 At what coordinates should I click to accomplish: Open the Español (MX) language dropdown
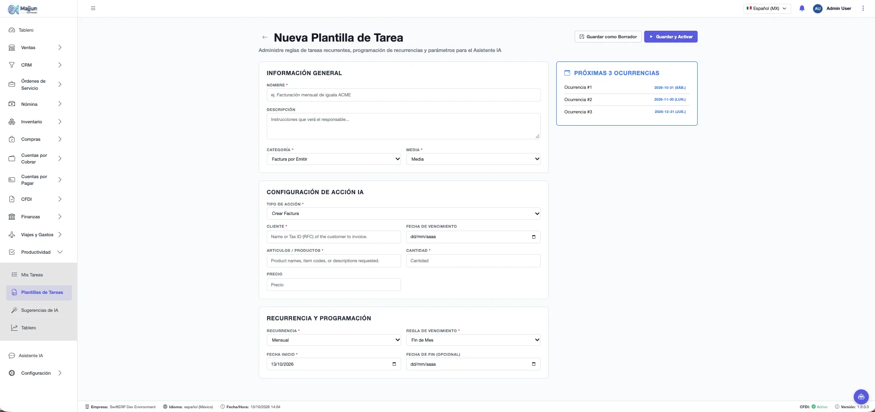pos(767,9)
